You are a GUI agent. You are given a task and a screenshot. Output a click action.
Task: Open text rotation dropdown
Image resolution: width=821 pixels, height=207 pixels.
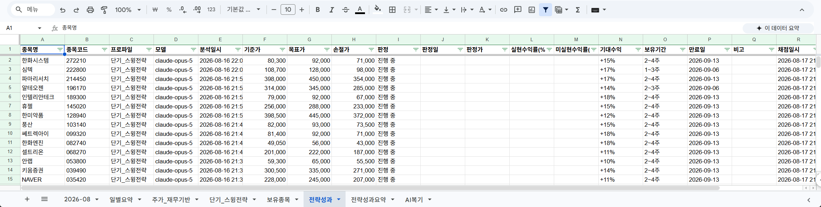(x=485, y=10)
